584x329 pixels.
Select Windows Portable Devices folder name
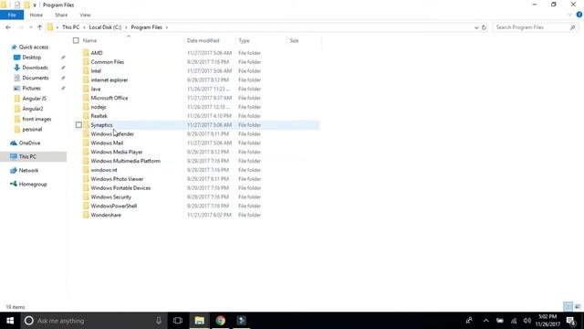coord(120,188)
